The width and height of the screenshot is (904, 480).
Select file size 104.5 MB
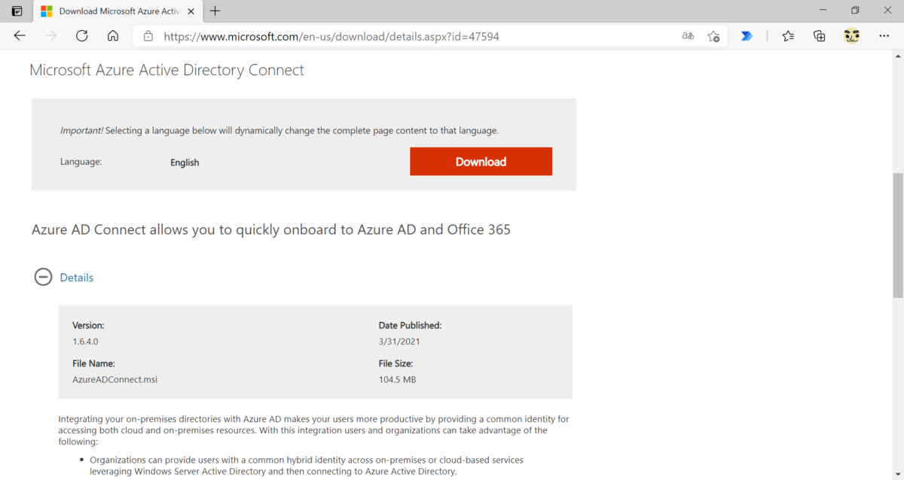click(397, 379)
